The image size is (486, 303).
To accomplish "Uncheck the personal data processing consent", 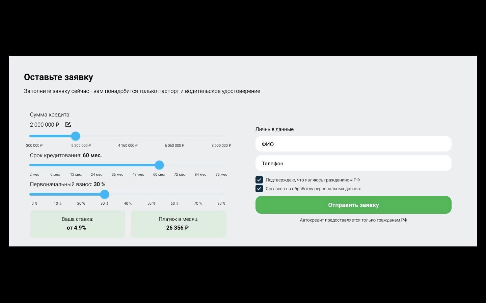I will point(259,189).
